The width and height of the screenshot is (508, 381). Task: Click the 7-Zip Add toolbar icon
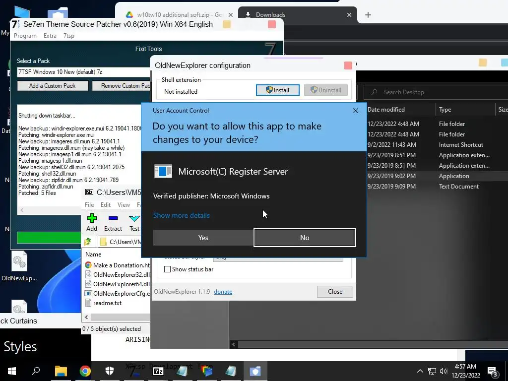pos(92,222)
